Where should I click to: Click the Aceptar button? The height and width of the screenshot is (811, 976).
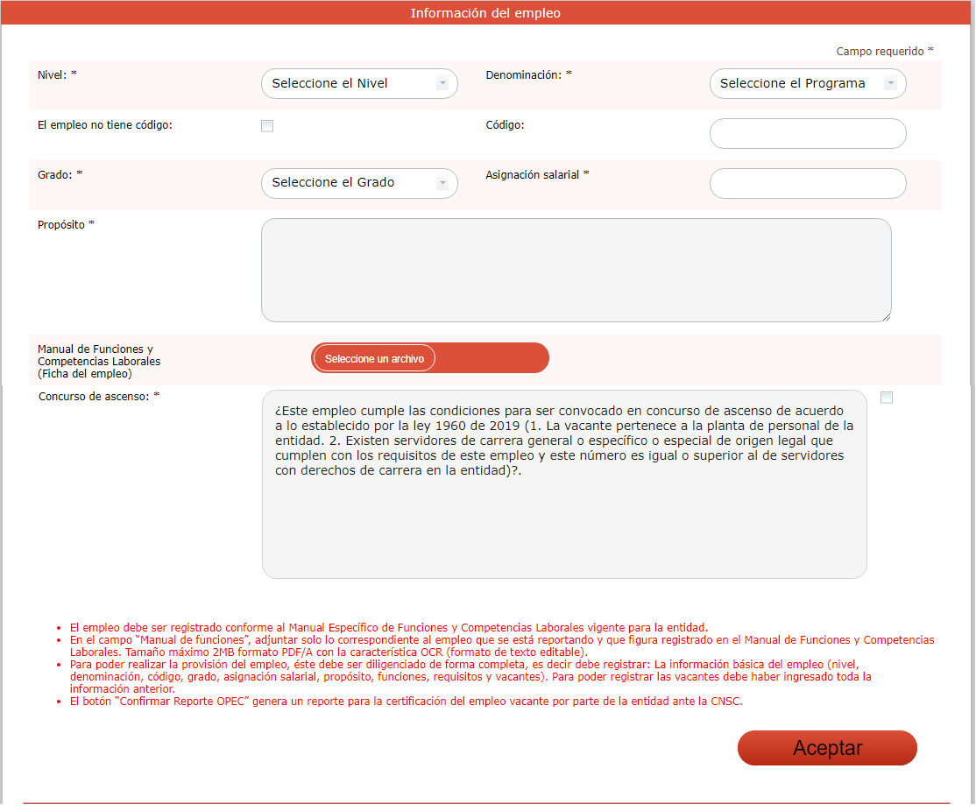pyautogui.click(x=827, y=748)
